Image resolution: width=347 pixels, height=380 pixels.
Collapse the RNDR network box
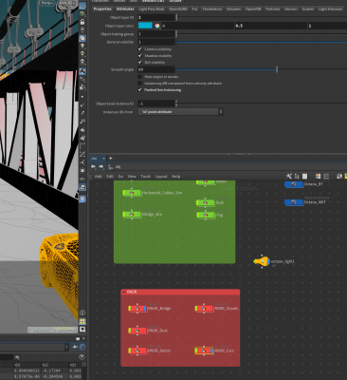click(124, 292)
